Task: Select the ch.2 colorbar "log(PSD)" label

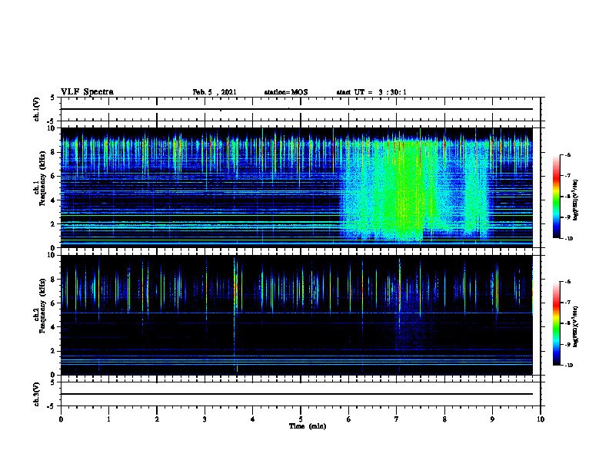Action: tap(575, 326)
